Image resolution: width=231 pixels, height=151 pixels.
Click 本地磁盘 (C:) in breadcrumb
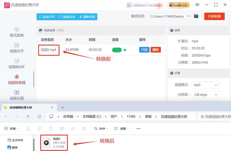click(92, 117)
